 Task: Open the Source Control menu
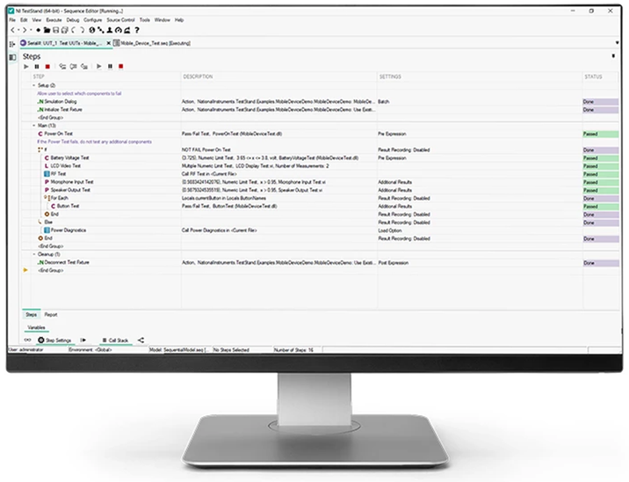pyautogui.click(x=120, y=19)
